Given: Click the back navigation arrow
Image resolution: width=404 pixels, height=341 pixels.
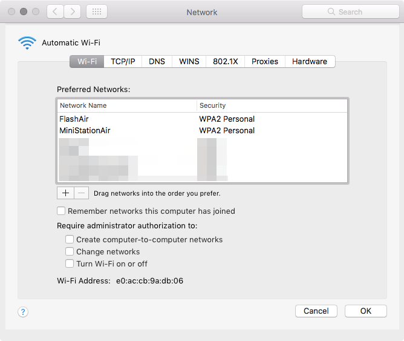Looking at the screenshot, I should click(x=55, y=12).
